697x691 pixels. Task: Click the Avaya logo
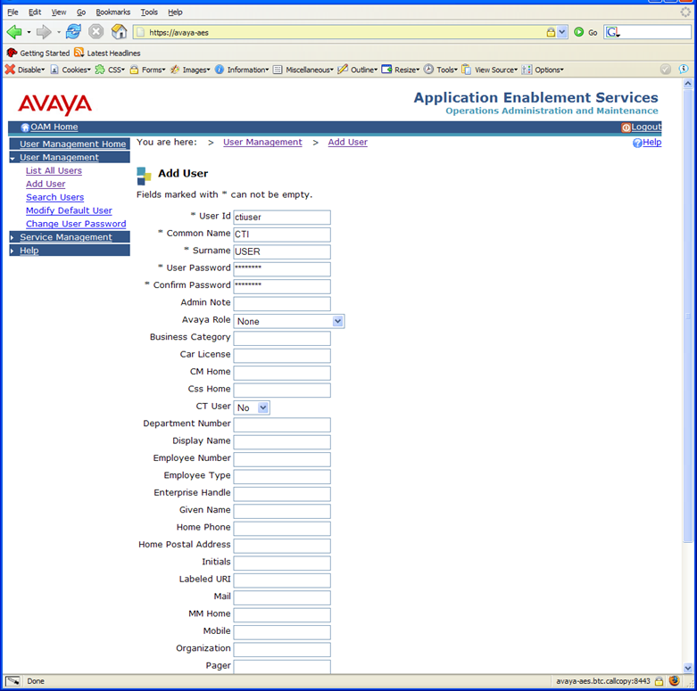point(55,104)
